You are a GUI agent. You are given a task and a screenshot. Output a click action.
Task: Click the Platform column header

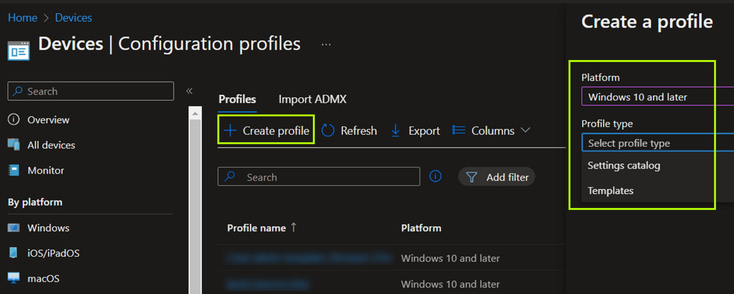click(421, 228)
